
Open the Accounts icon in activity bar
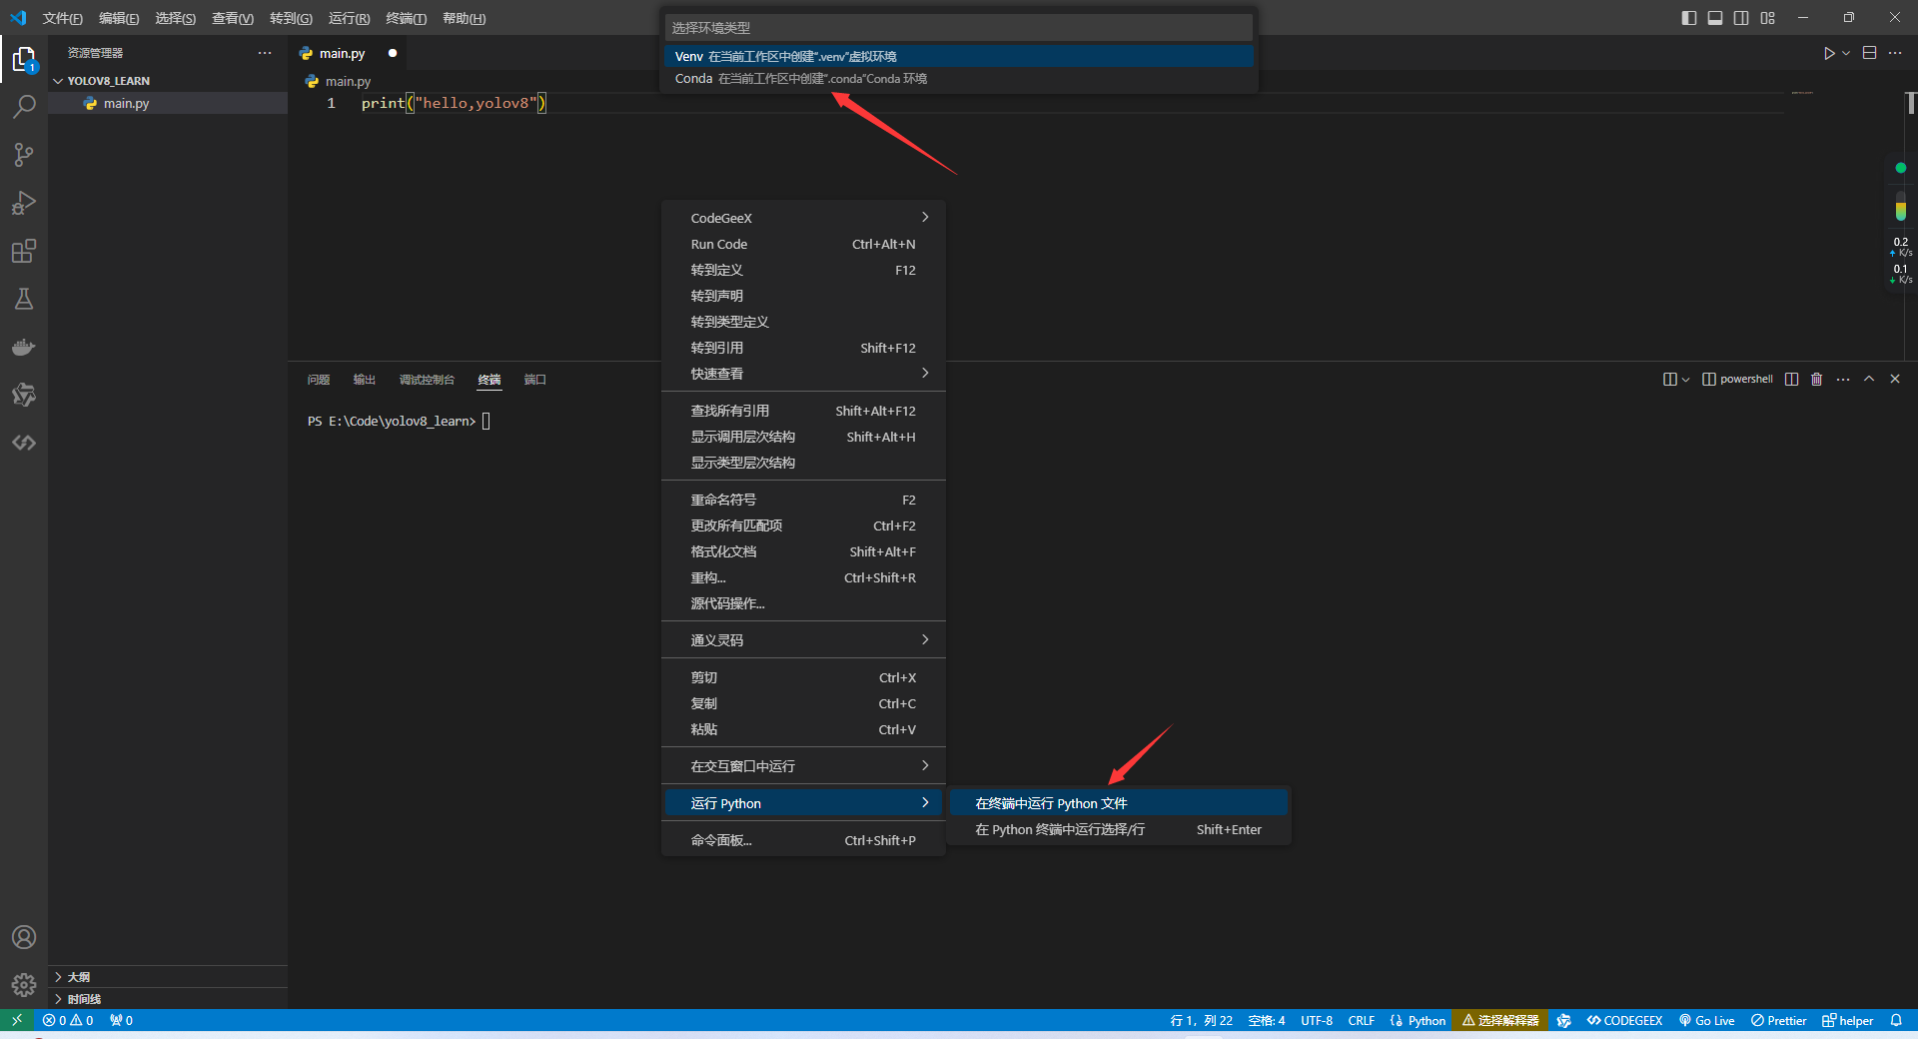24,937
